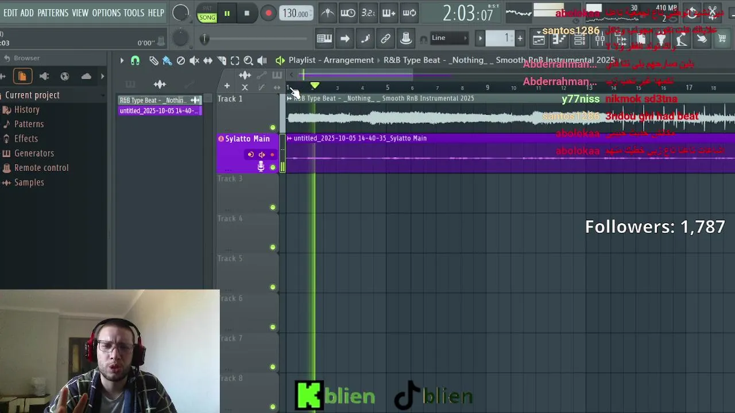This screenshot has height=413, width=735.
Task: Toggle Sylatto Main track record arm dot
Action: 272,154
